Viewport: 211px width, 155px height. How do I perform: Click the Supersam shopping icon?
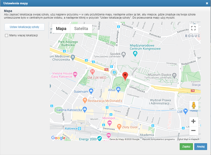tap(91, 91)
